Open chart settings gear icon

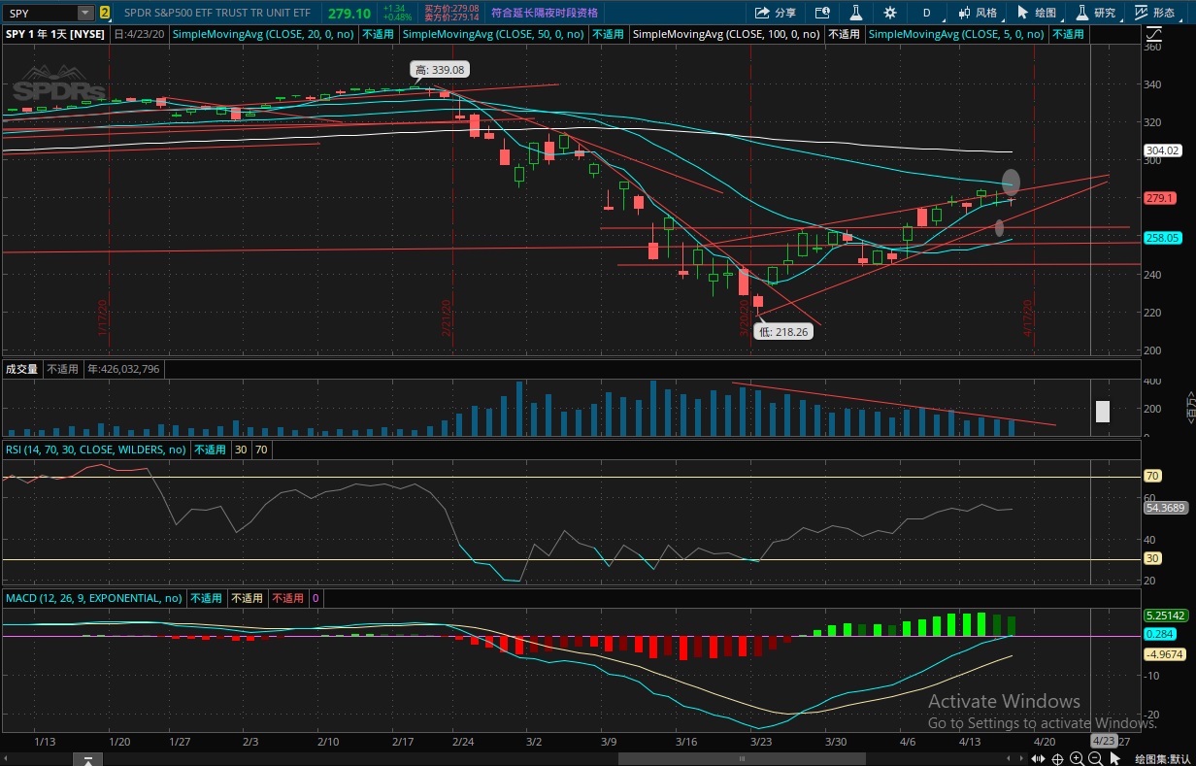890,13
